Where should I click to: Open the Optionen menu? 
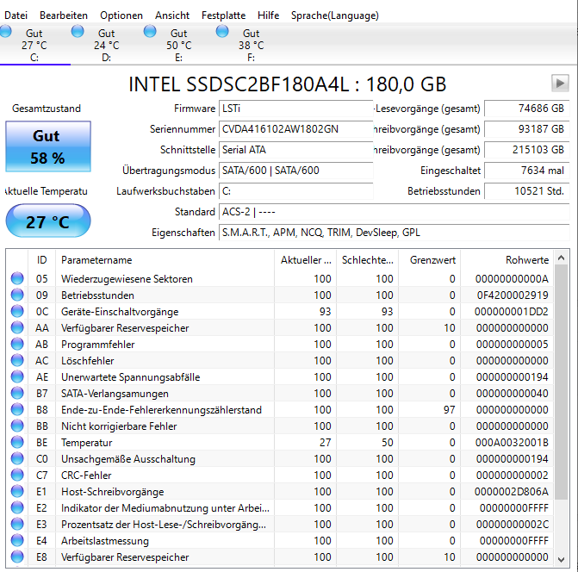(x=121, y=16)
